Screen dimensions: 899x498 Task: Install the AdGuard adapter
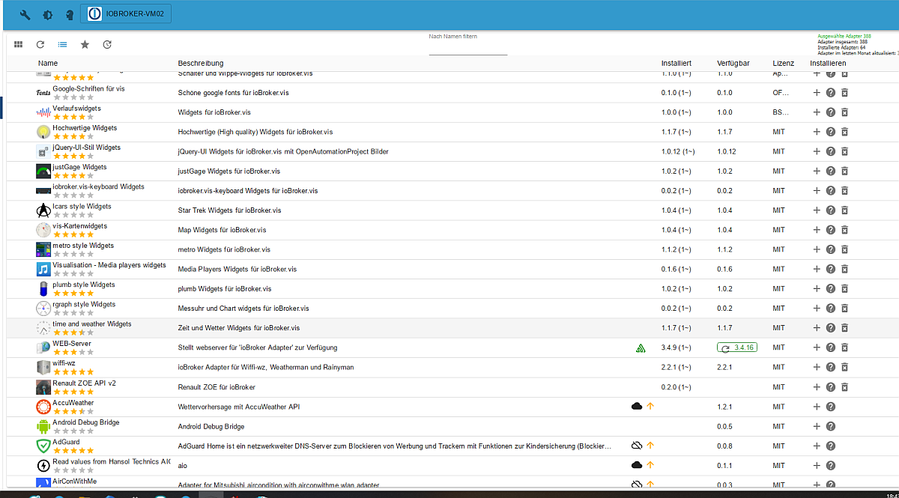tap(817, 446)
